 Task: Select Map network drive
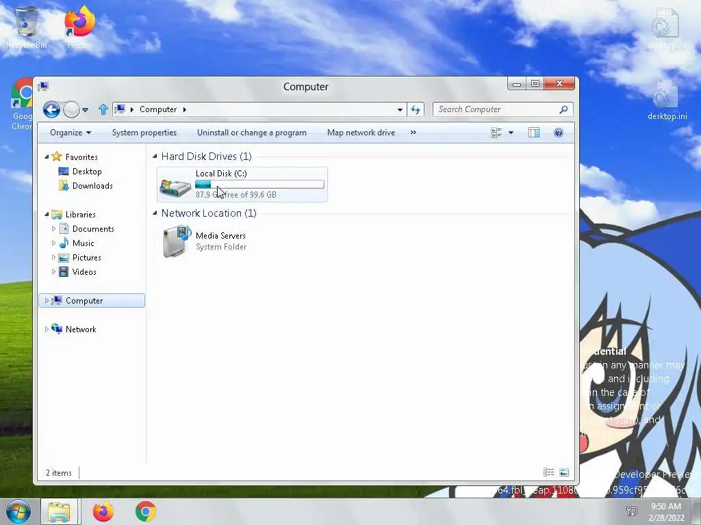click(361, 133)
